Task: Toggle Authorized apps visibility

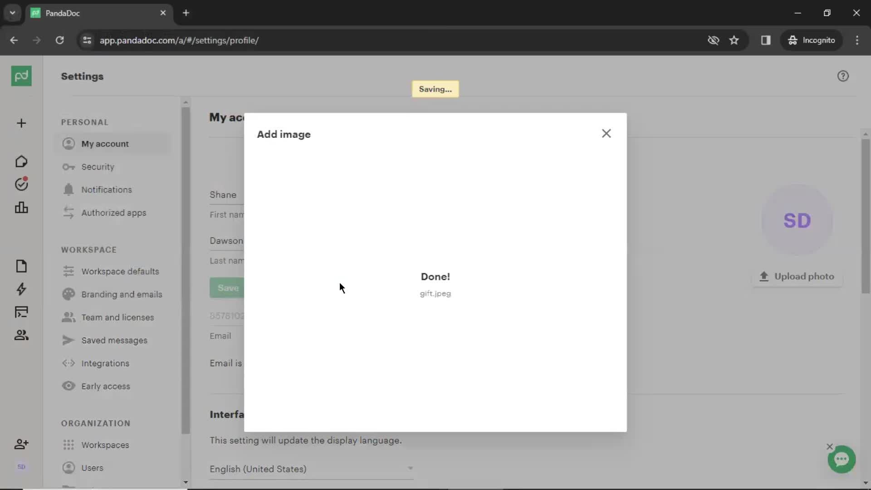Action: (114, 212)
